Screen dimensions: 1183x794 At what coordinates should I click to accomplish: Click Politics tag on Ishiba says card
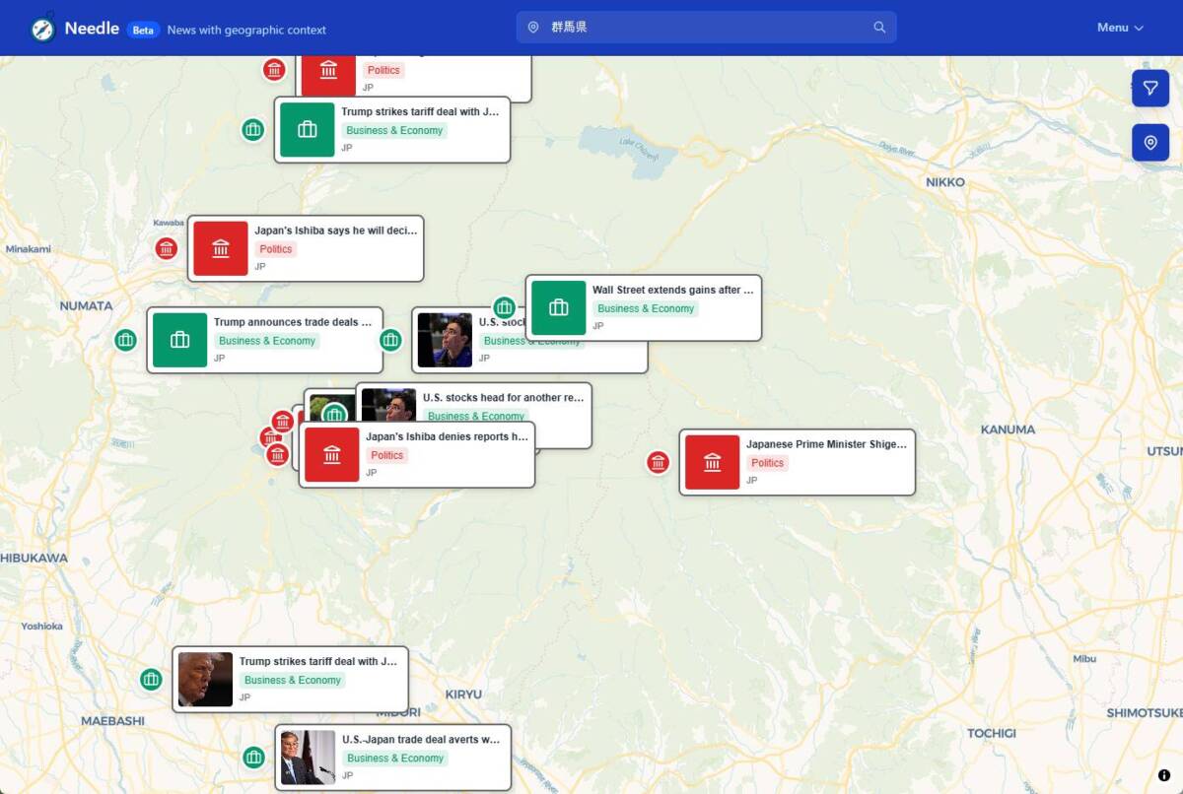coord(276,249)
